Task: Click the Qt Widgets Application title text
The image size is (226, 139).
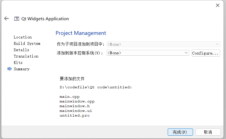Action: tap(45, 19)
